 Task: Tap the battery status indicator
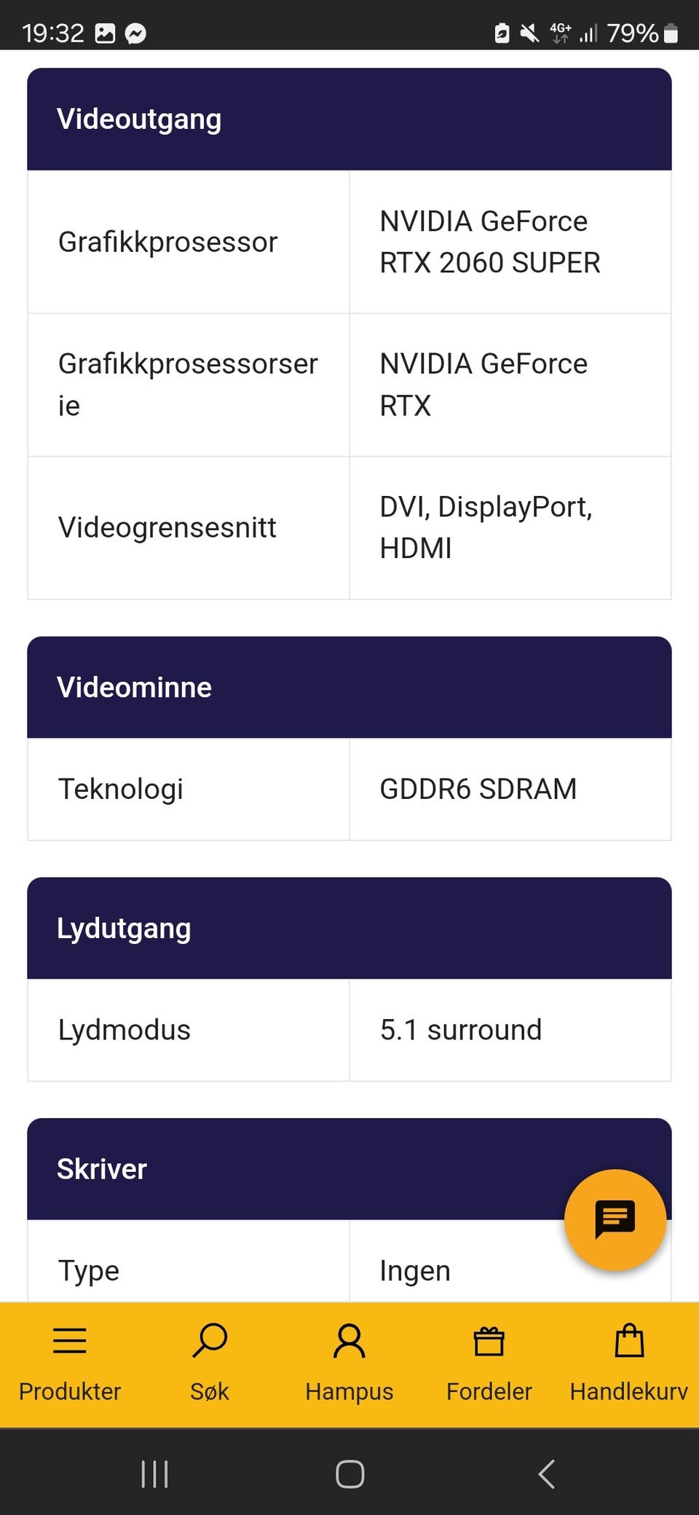[671, 34]
